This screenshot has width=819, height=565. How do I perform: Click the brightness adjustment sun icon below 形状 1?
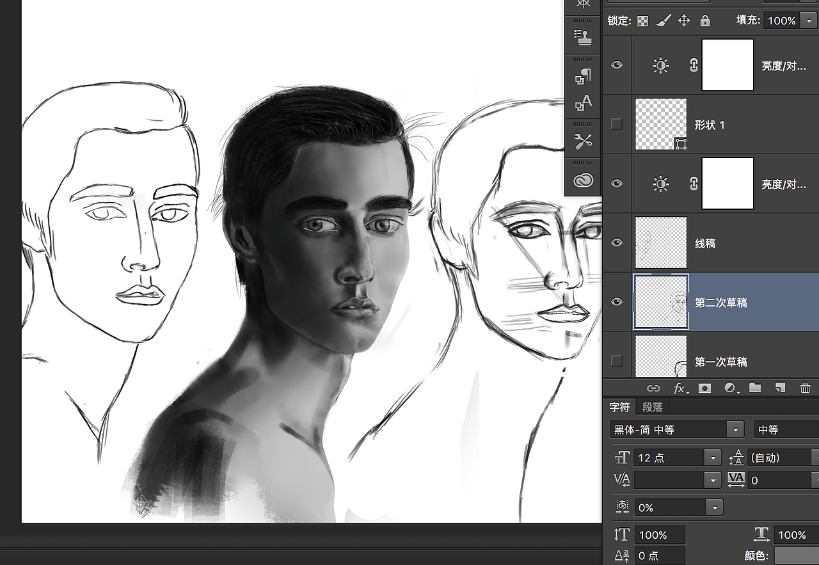pos(661,184)
